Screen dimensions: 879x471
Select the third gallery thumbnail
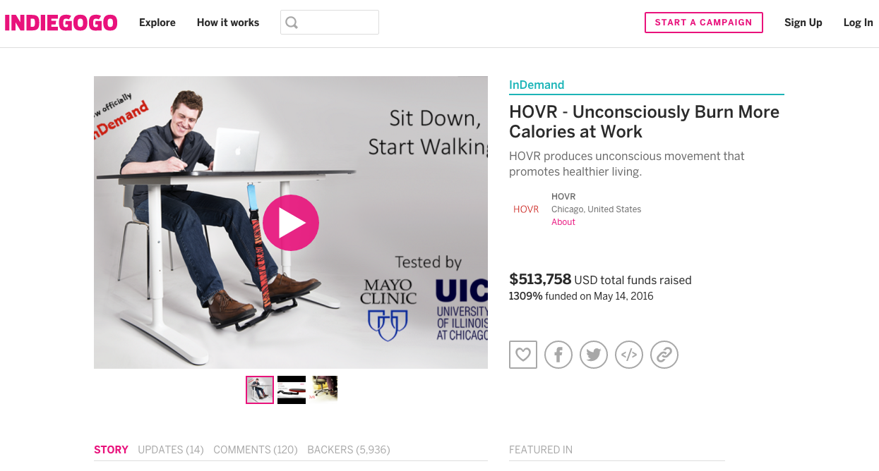(323, 390)
